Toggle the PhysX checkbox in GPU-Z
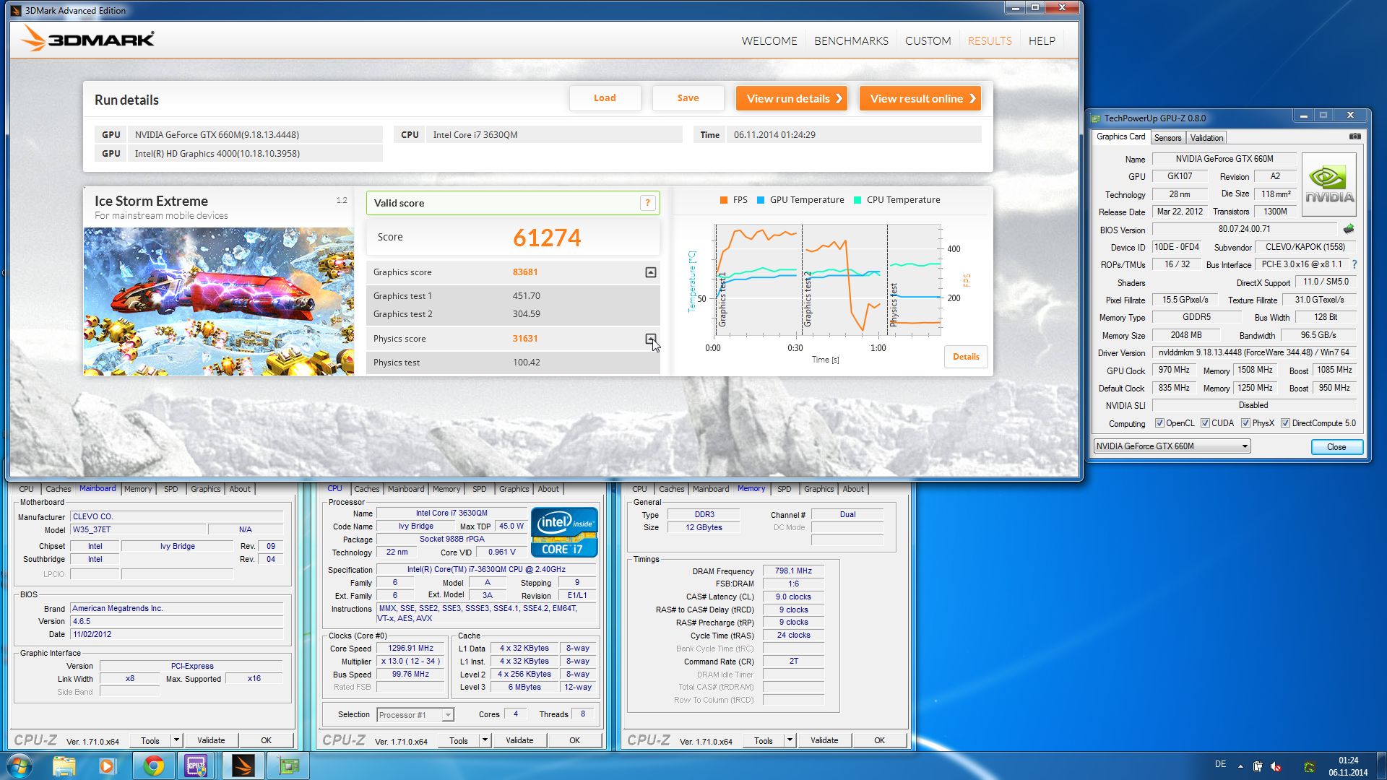Image resolution: width=1387 pixels, height=780 pixels. pyautogui.click(x=1245, y=423)
